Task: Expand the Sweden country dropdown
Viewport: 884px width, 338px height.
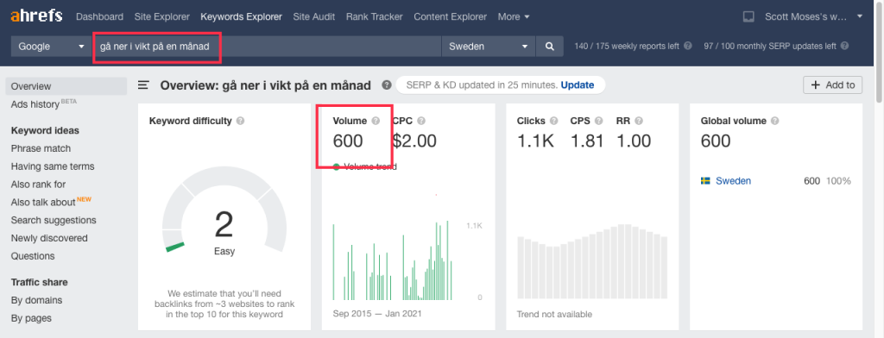Action: click(x=489, y=47)
